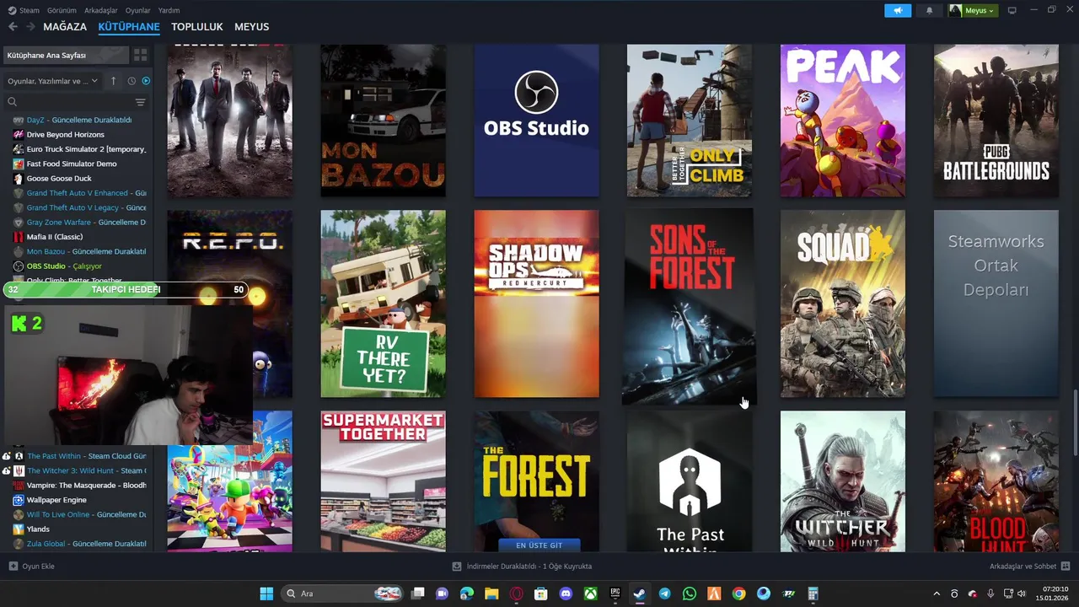The image size is (1079, 607).
Task: Open the Only Climb cover tile
Action: (690, 121)
